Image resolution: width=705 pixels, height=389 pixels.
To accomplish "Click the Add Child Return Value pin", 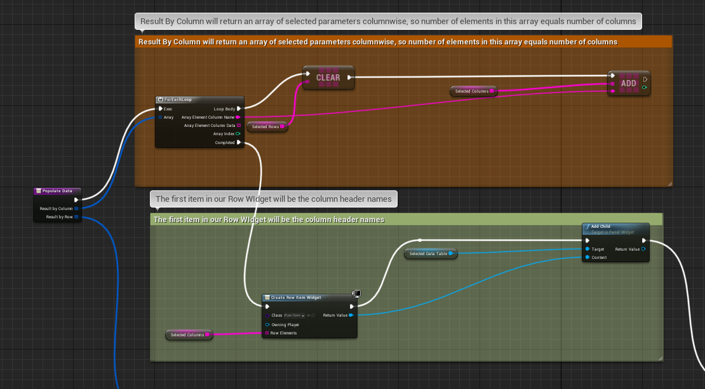I will [643, 249].
